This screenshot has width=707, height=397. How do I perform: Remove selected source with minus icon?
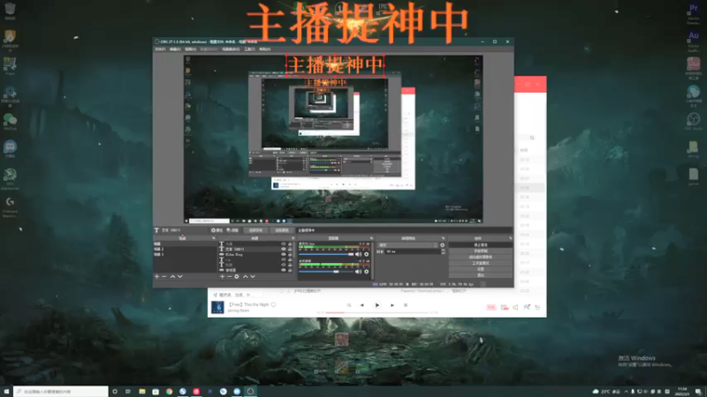229,276
